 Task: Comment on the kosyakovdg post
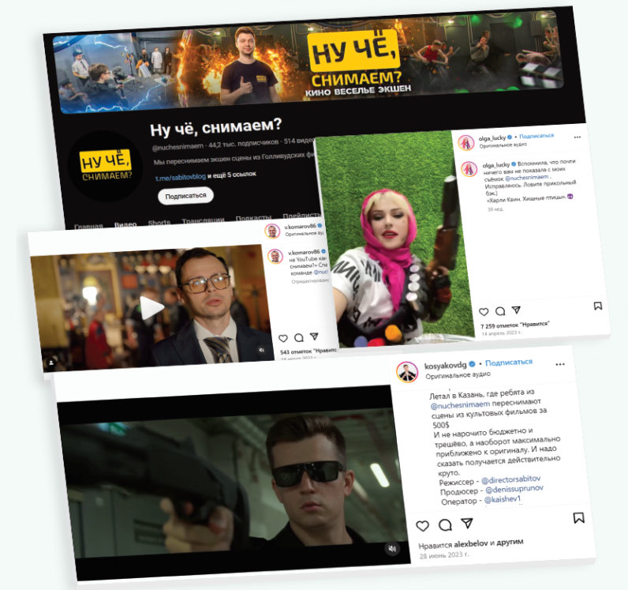pyautogui.click(x=445, y=524)
